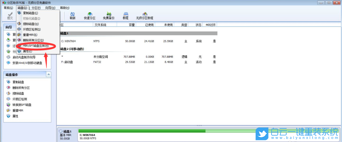Open the 分区(P) menu in the menu bar
The width and height of the screenshot is (342, 142).
coord(36,7)
